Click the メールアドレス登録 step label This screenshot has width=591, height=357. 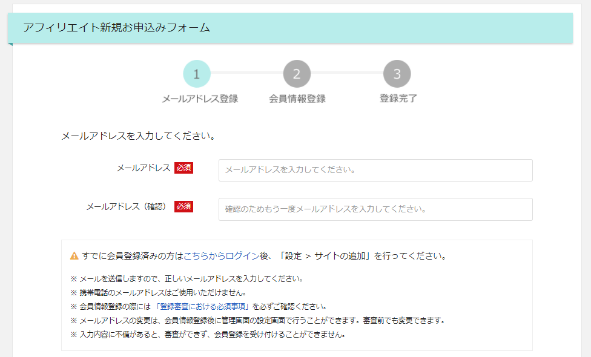point(200,99)
